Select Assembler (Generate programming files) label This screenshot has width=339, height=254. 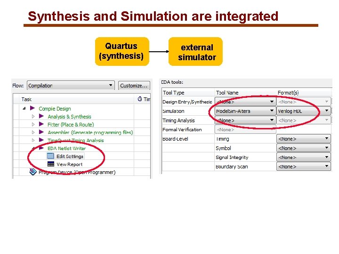click(90, 132)
